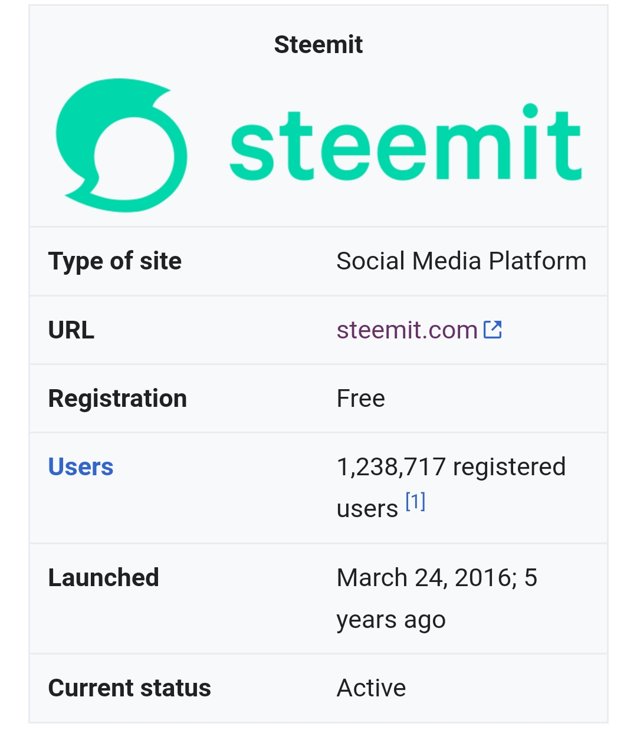
Task: Click the Type of site label
Action: click(x=115, y=261)
